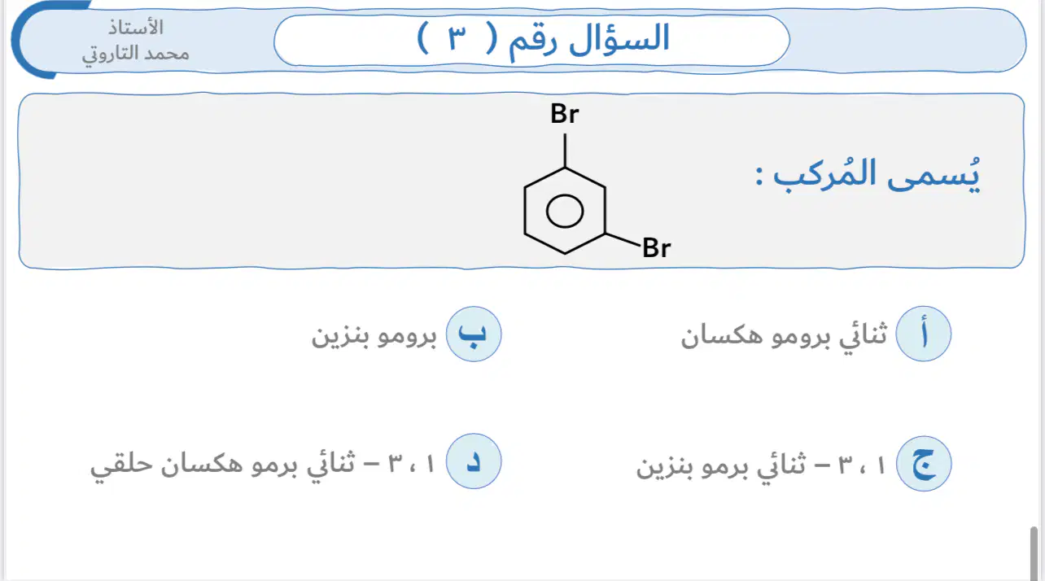Click the benzene hexagon ring drawing

564,212
